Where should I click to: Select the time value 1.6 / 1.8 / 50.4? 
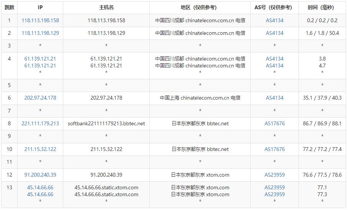pyautogui.click(x=322, y=33)
